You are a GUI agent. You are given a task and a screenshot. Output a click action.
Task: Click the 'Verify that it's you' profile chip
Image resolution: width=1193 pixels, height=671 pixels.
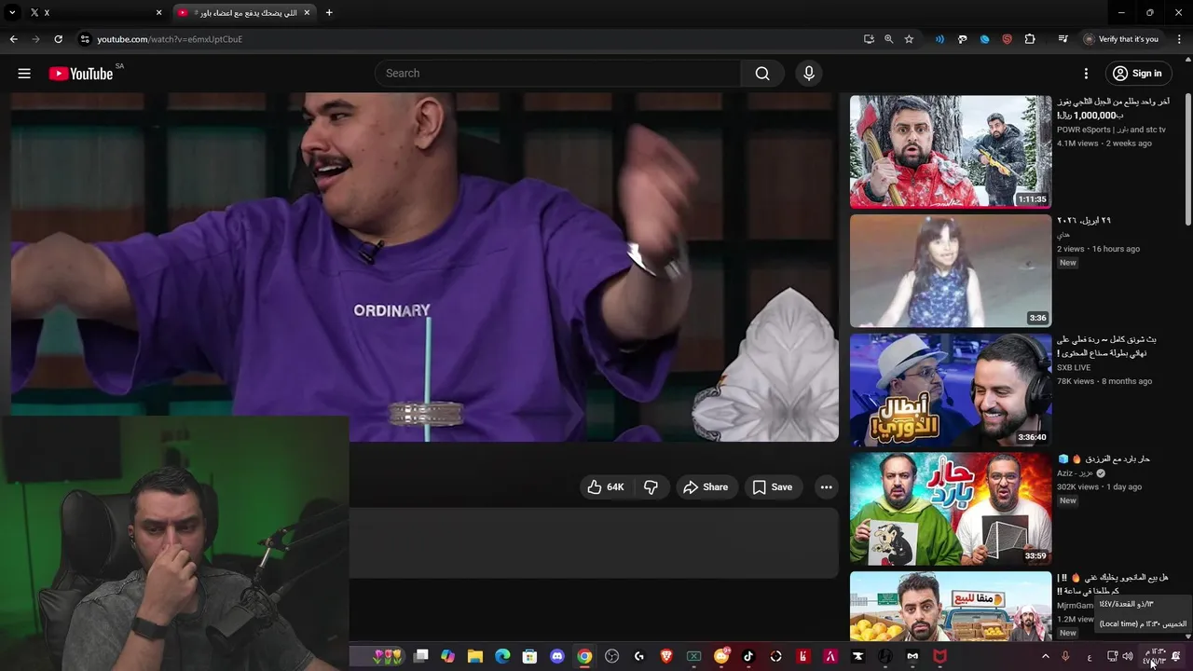(x=1121, y=39)
